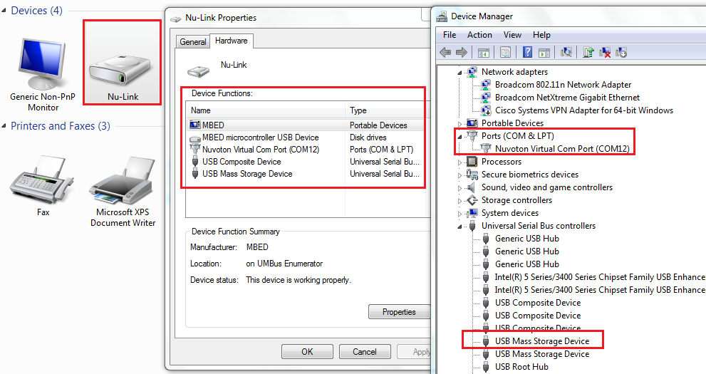This screenshot has height=374, width=706.
Task: Select the Generic Non-PnP Monitor icon
Action: [43, 71]
